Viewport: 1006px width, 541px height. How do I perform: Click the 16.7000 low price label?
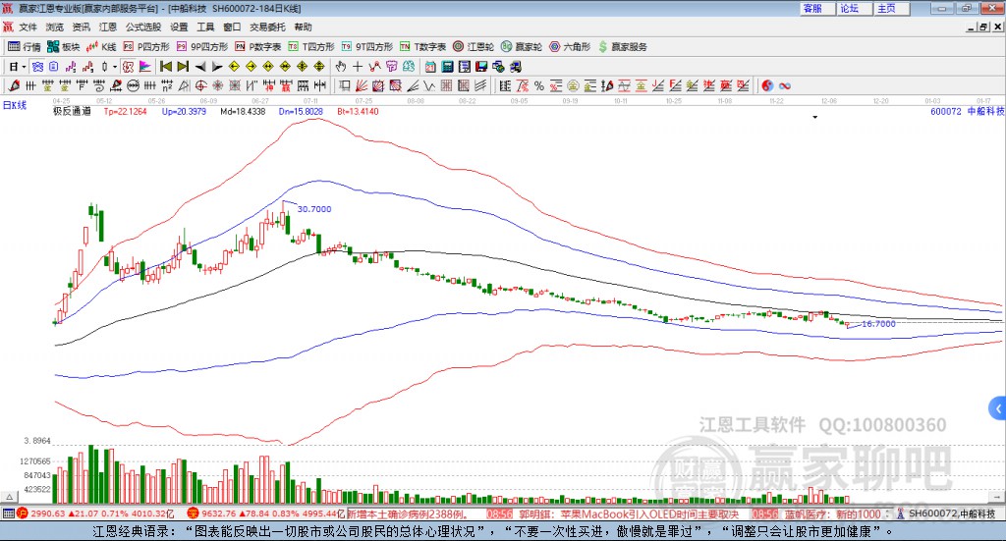[878, 324]
